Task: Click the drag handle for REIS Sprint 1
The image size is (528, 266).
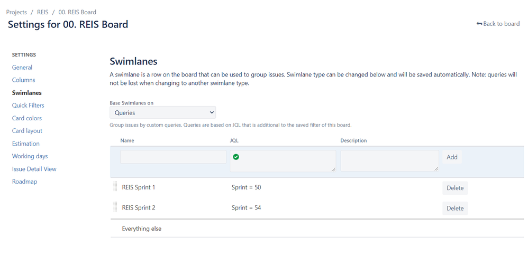Action: pos(115,186)
